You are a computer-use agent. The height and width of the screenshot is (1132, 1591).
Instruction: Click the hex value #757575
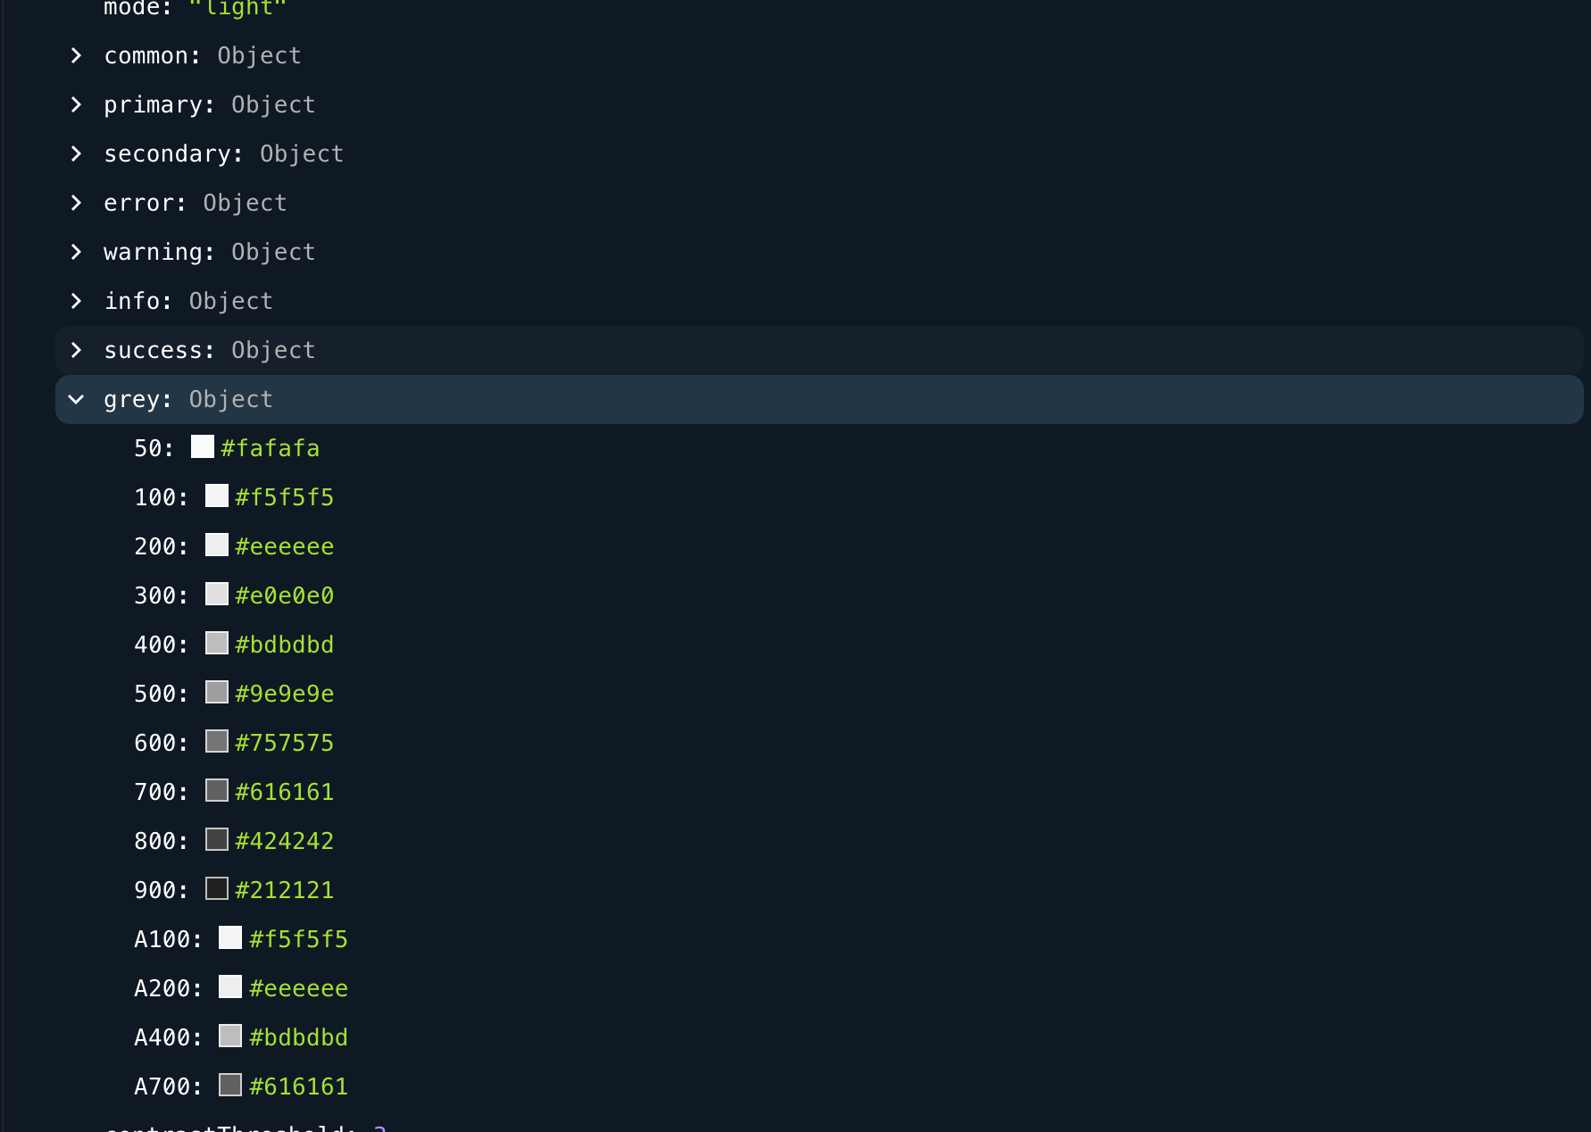[284, 742]
